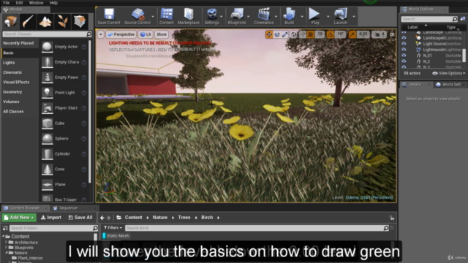Click the Build toolbar icon
The width and height of the screenshot is (468, 263).
[289, 16]
